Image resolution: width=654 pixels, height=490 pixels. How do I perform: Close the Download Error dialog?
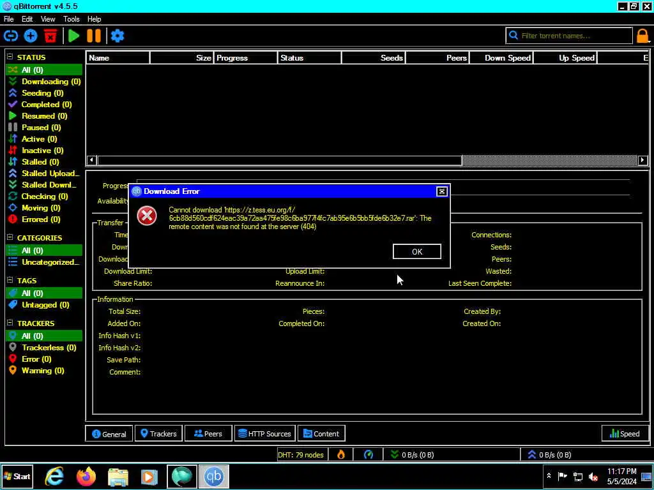coord(442,191)
